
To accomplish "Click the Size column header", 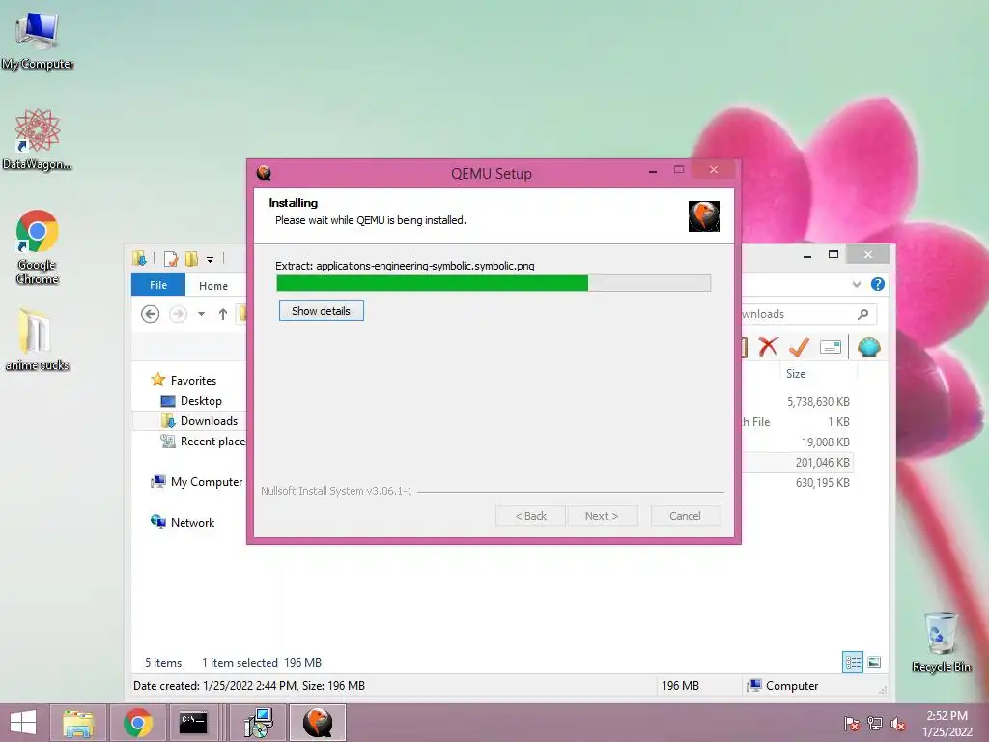I will [796, 374].
